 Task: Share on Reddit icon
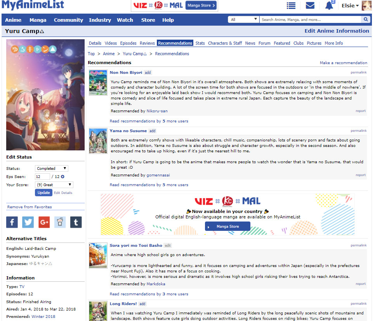coord(60,222)
